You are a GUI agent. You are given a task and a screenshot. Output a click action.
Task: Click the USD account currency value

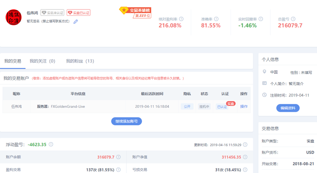[x=310, y=152]
